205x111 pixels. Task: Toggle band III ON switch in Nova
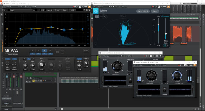tap(44, 54)
